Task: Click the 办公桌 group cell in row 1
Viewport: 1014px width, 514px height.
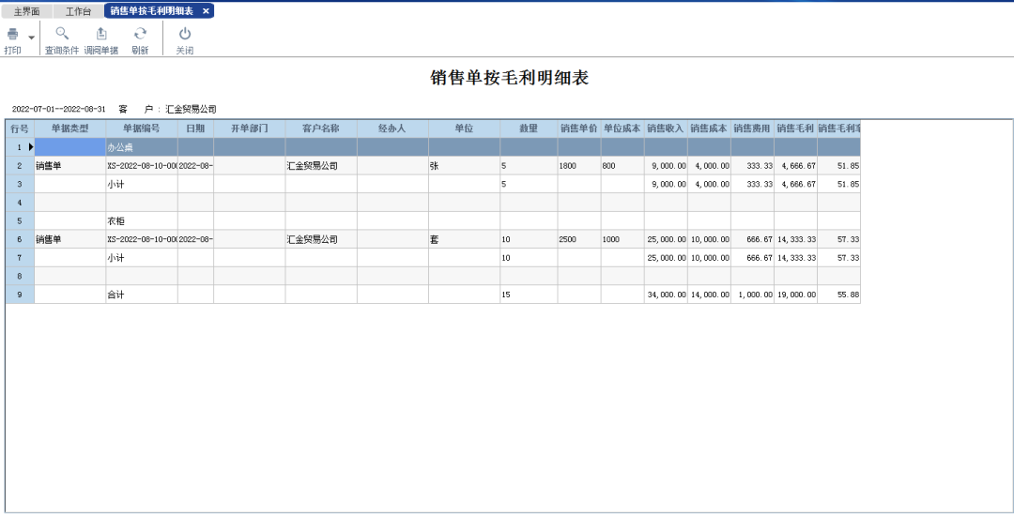Action: click(141, 147)
